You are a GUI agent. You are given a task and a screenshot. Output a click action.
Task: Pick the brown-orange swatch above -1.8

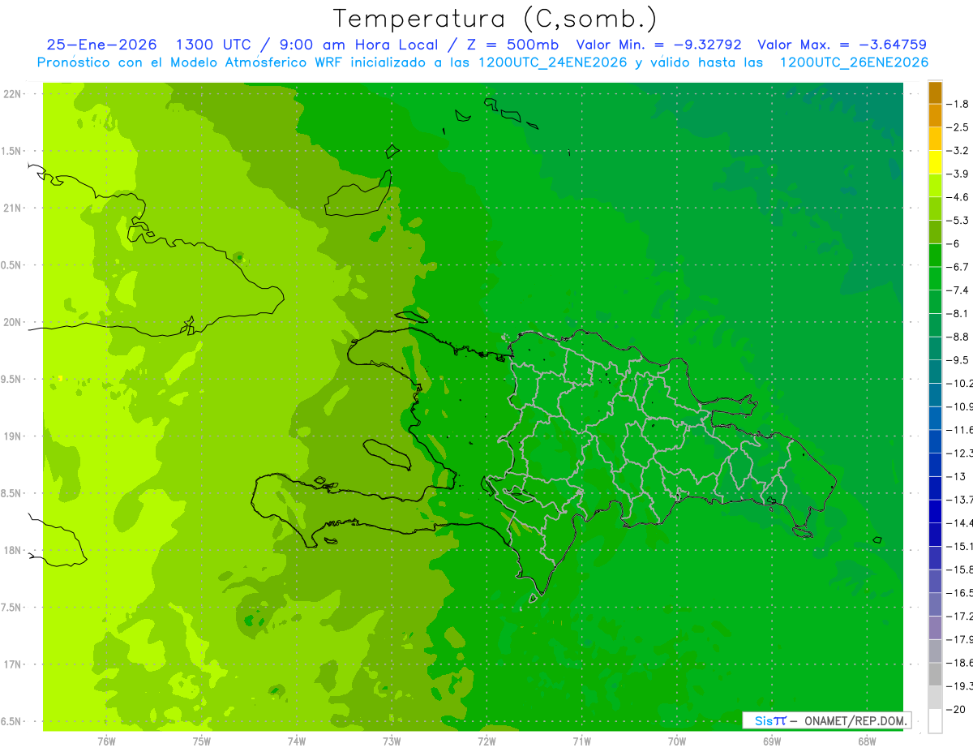(x=935, y=92)
